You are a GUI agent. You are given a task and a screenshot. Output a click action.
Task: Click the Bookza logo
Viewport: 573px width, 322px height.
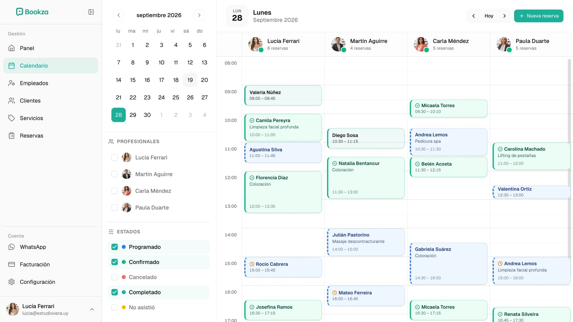coord(32,12)
